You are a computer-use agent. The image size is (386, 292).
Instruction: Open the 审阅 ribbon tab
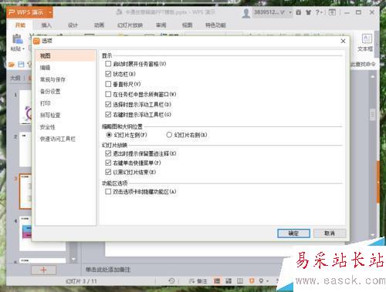point(161,25)
